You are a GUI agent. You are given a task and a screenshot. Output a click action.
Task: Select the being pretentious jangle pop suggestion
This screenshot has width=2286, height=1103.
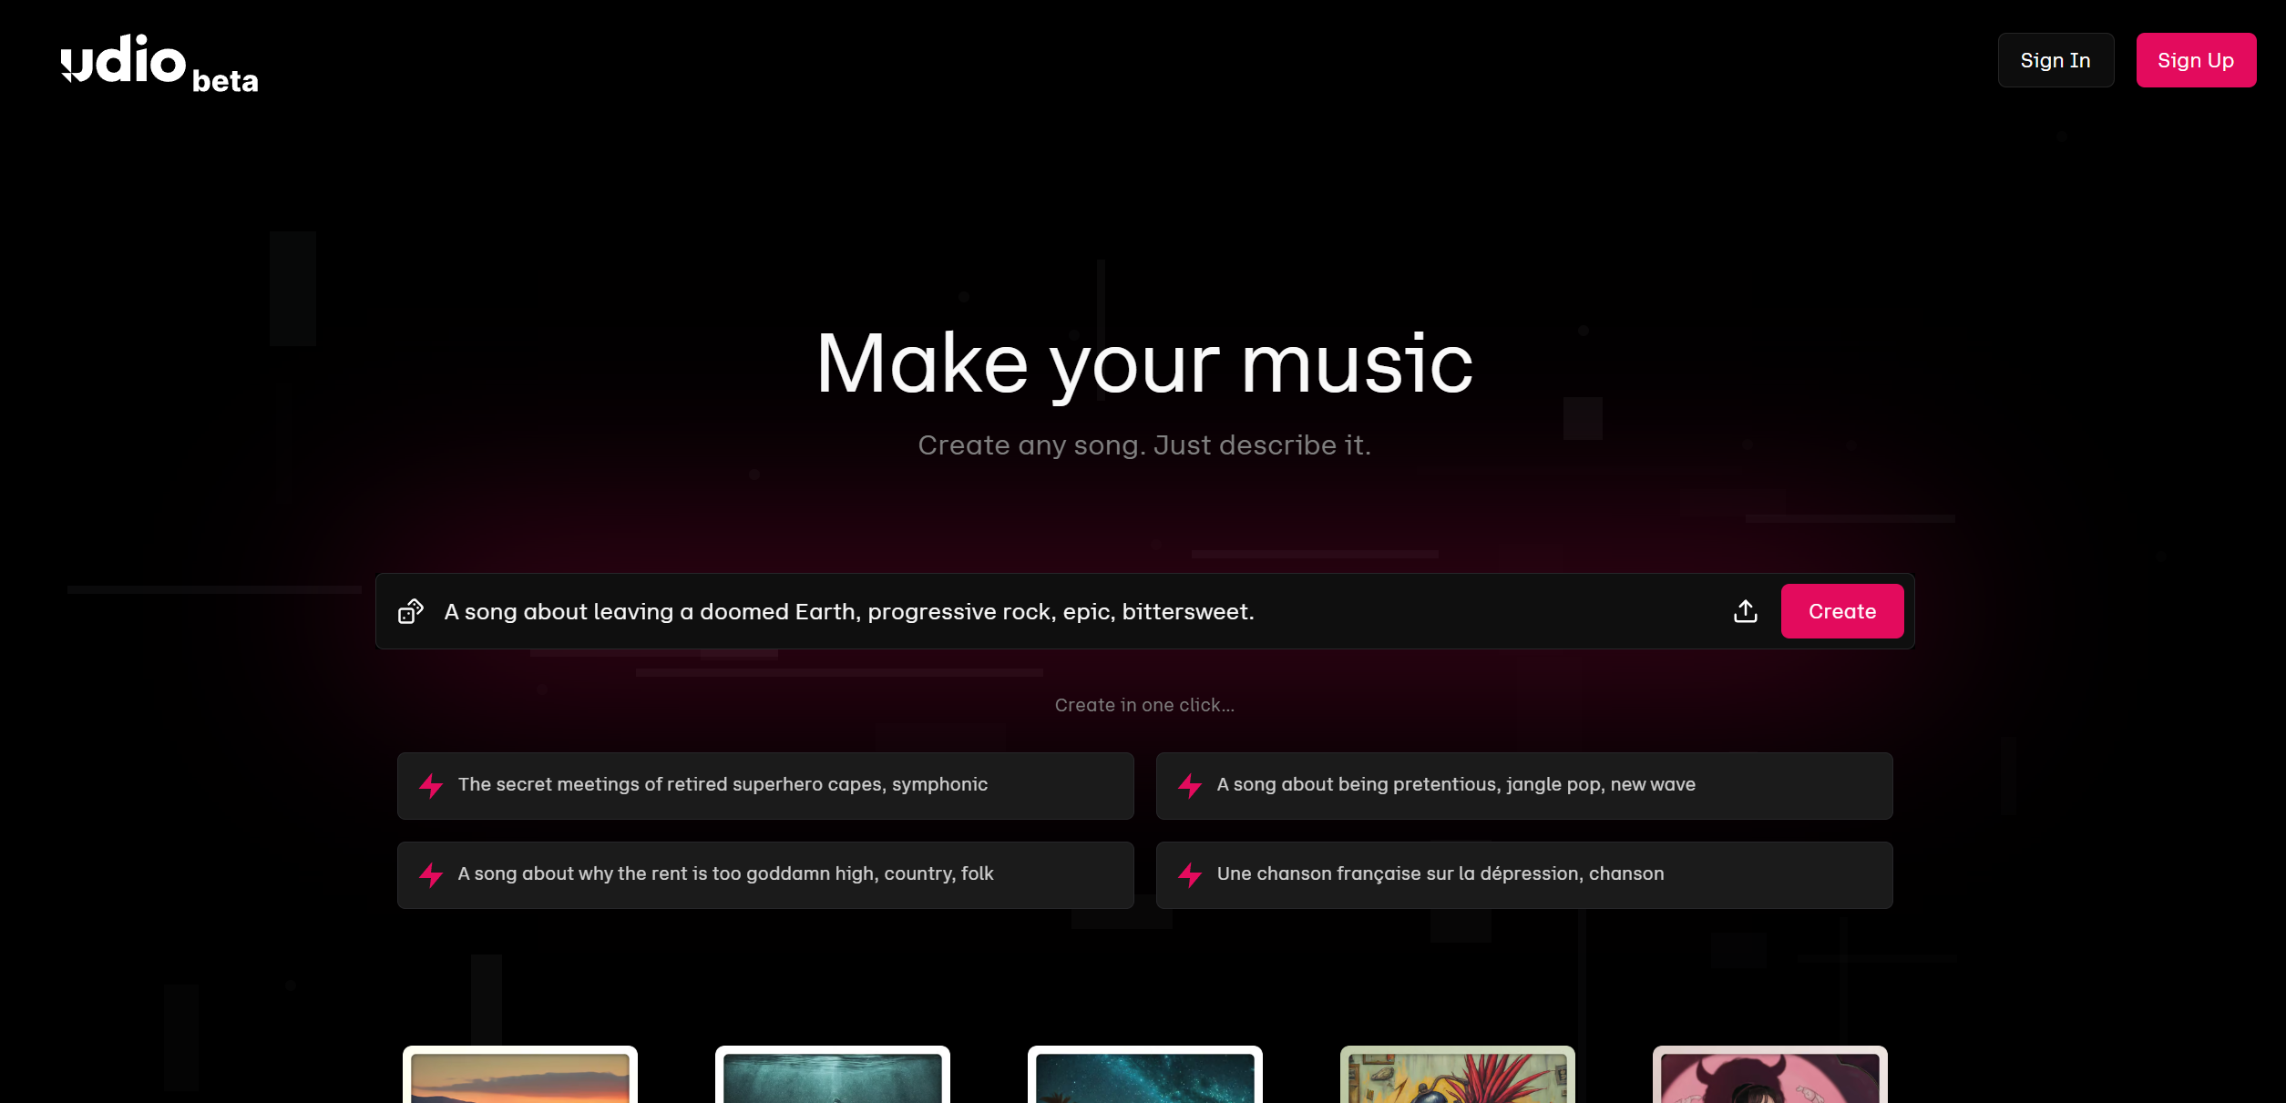[1524, 785]
